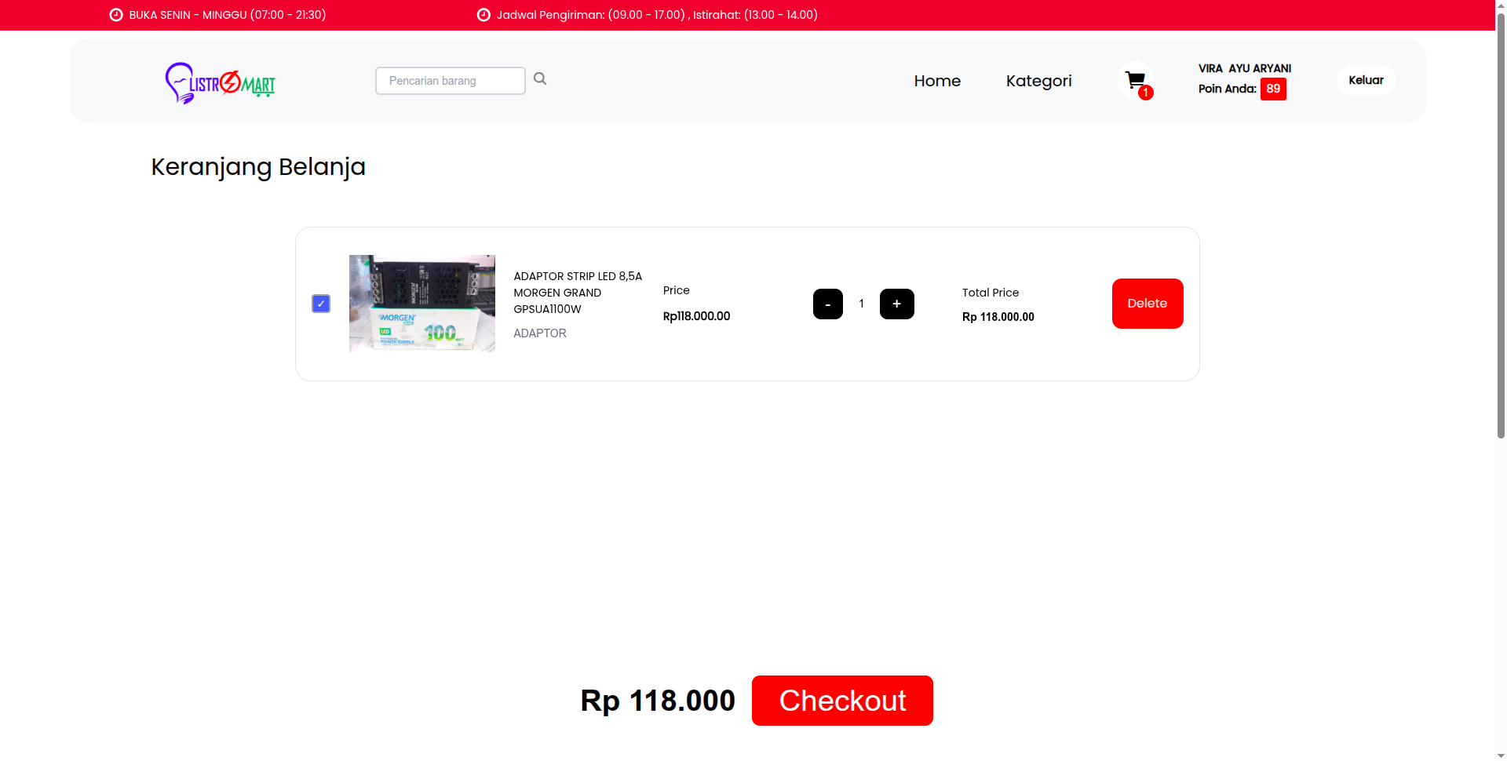This screenshot has height=761, width=1507.
Task: Decrease quantity with the minus button
Action: point(827,304)
